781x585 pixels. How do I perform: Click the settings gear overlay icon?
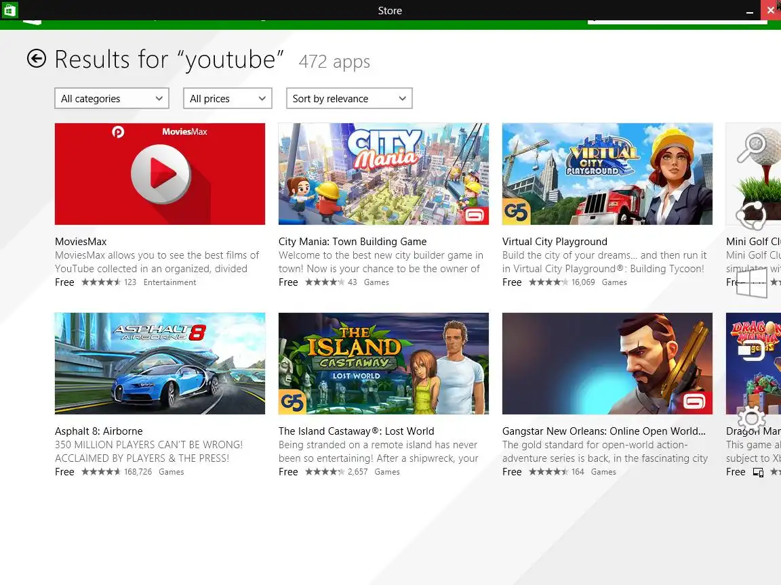coord(751,419)
